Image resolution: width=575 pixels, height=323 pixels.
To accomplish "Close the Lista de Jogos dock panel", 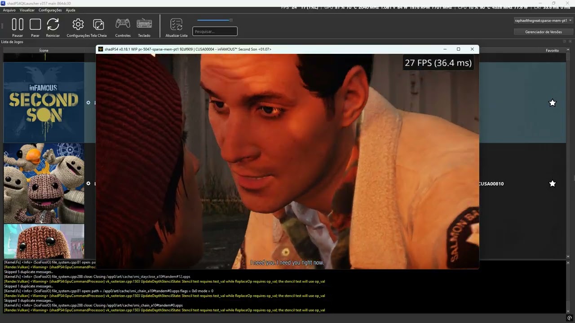I will 570,42.
